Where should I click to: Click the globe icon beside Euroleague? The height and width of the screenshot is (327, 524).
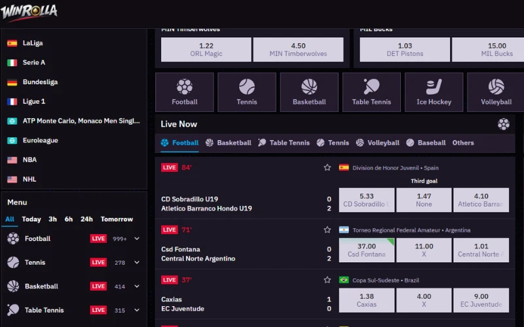tap(12, 141)
